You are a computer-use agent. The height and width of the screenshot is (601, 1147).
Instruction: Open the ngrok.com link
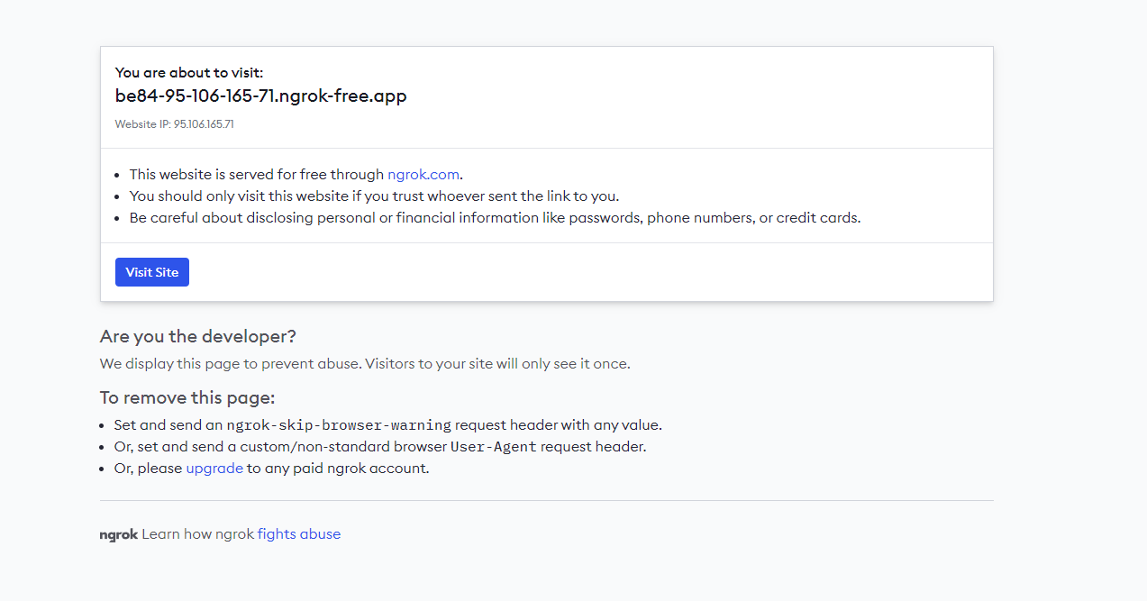[423, 175]
